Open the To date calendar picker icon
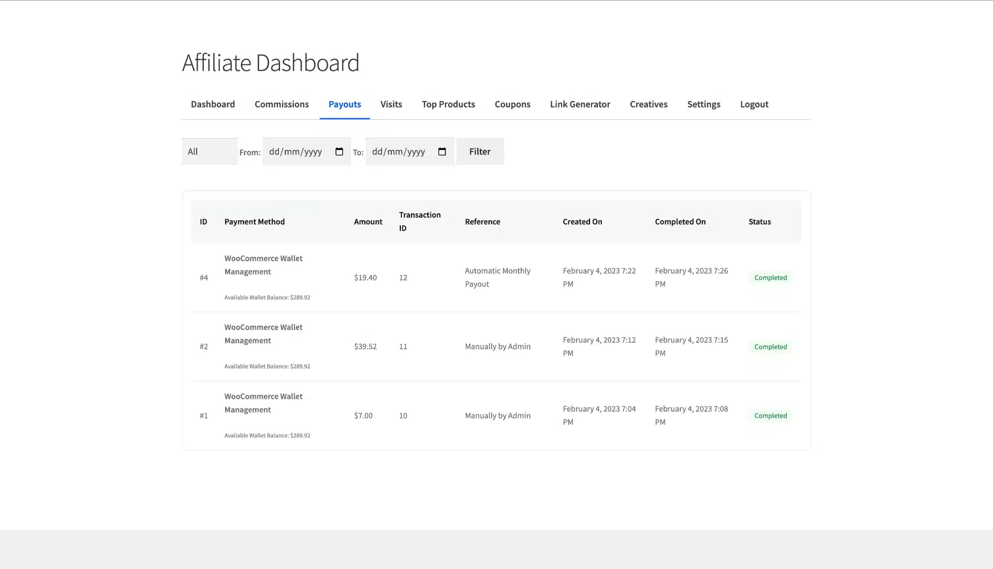This screenshot has width=993, height=569. coord(442,152)
